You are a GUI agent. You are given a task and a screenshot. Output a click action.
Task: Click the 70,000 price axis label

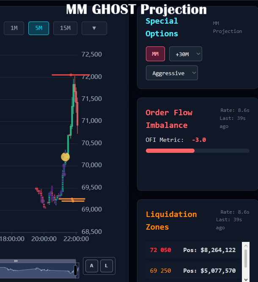[92, 165]
